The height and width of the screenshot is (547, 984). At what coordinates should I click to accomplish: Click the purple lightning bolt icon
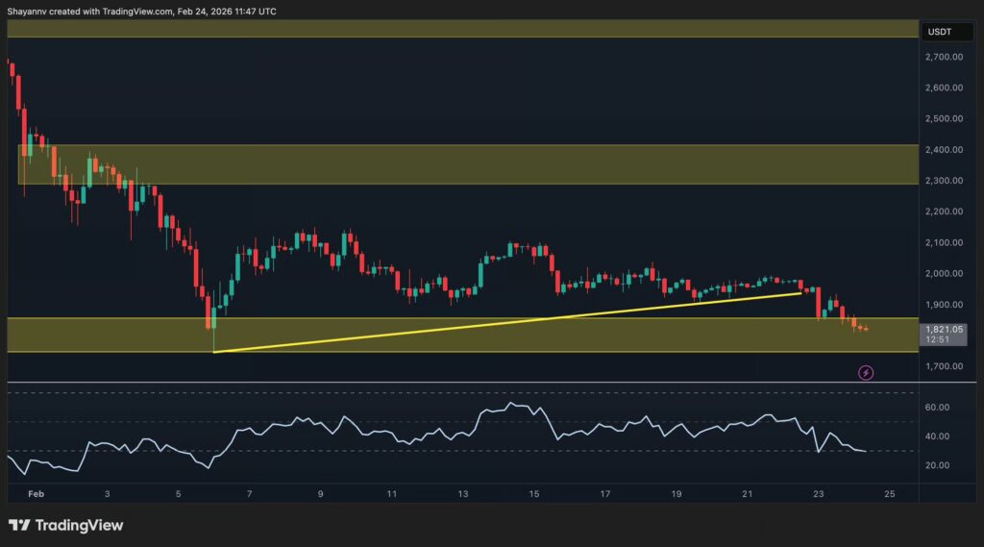click(865, 372)
